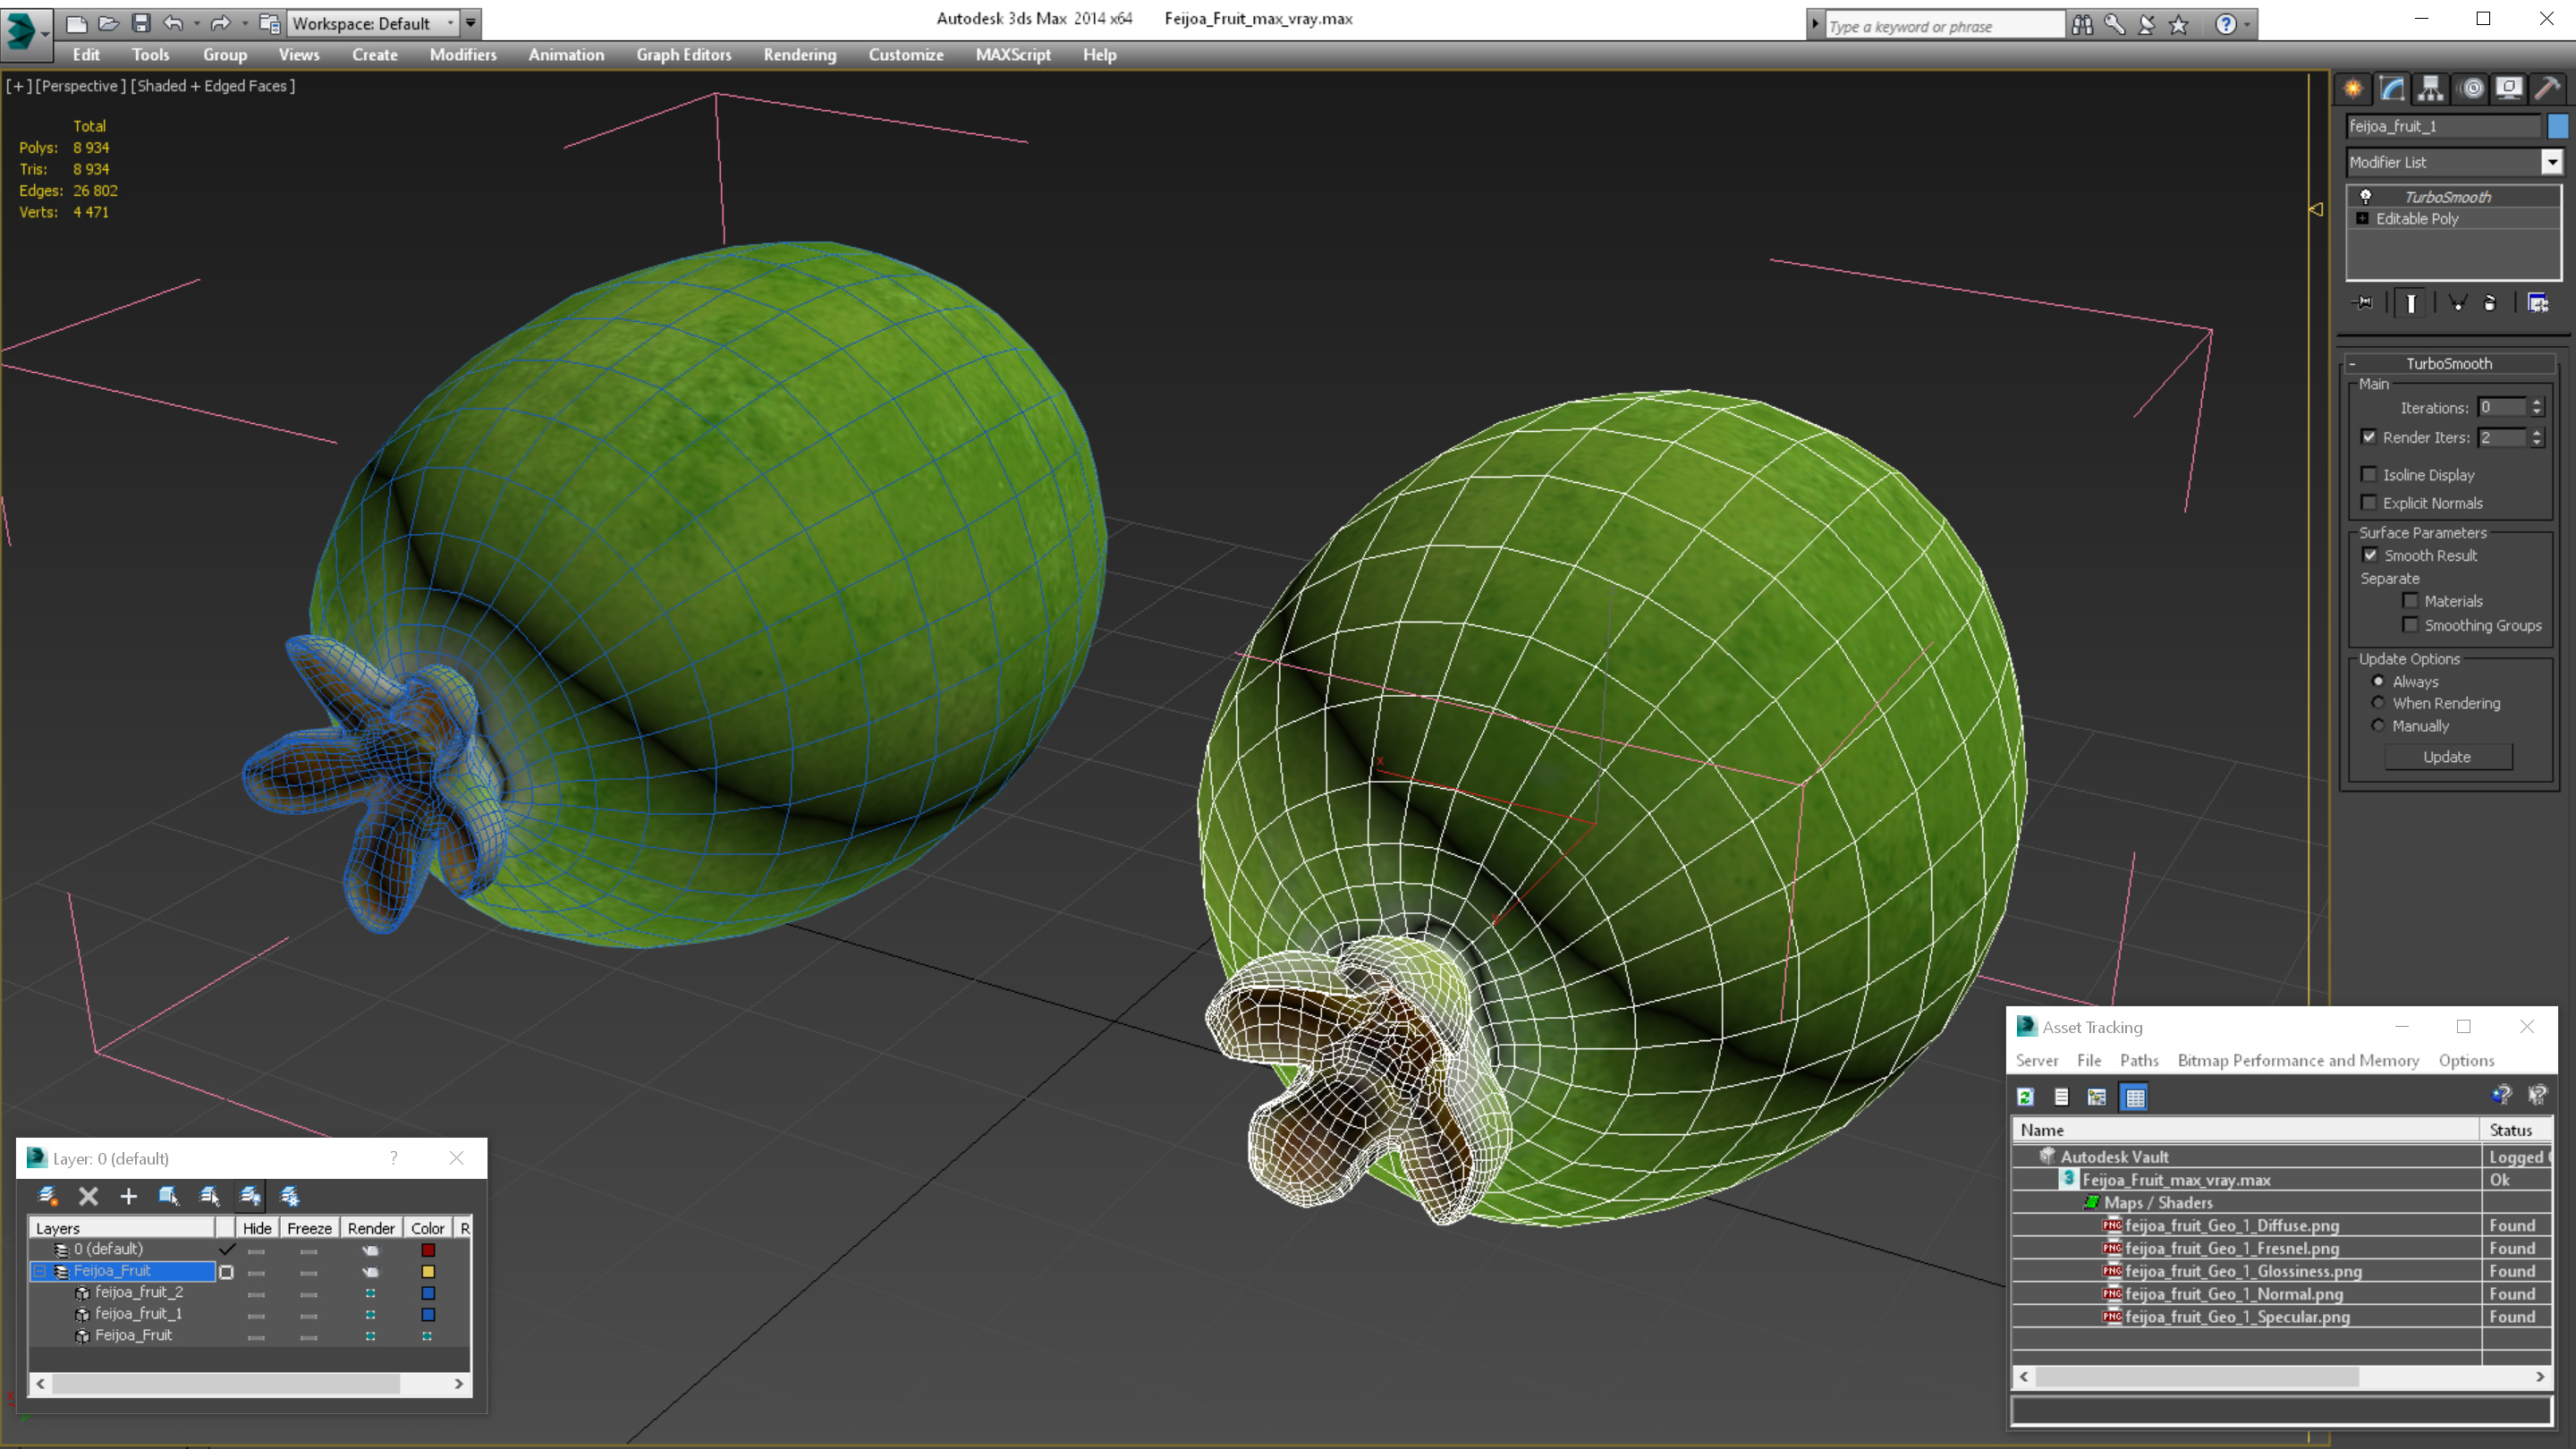Click Configure Modifier Sets icon

2538,303
